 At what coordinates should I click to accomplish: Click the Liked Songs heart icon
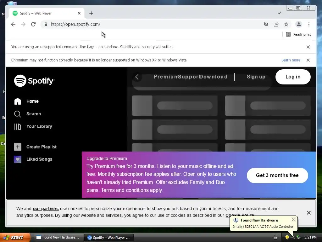click(18, 159)
